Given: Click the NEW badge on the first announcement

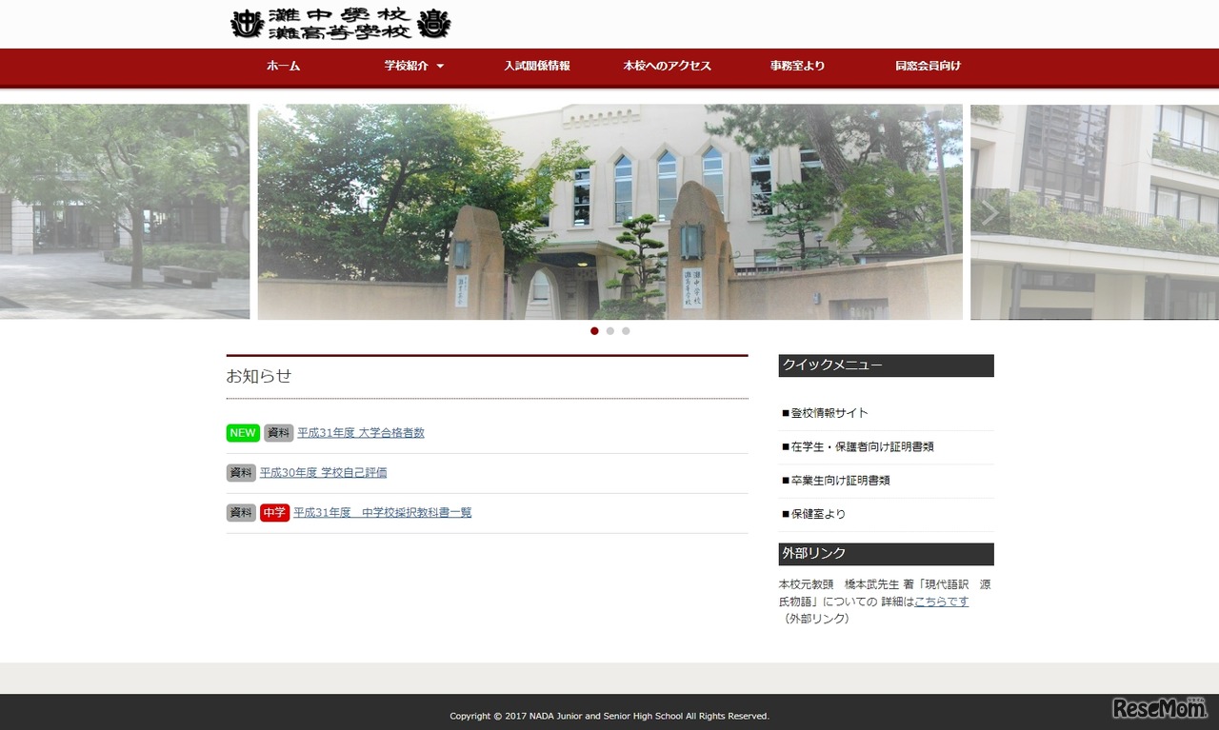Looking at the screenshot, I should coord(242,433).
